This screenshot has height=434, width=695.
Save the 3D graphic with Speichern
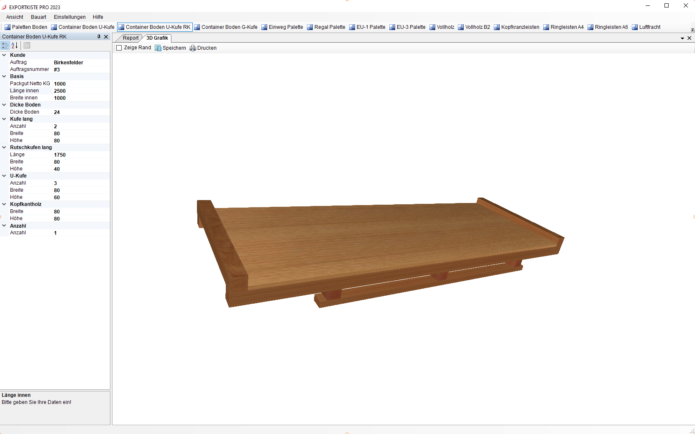(x=170, y=48)
